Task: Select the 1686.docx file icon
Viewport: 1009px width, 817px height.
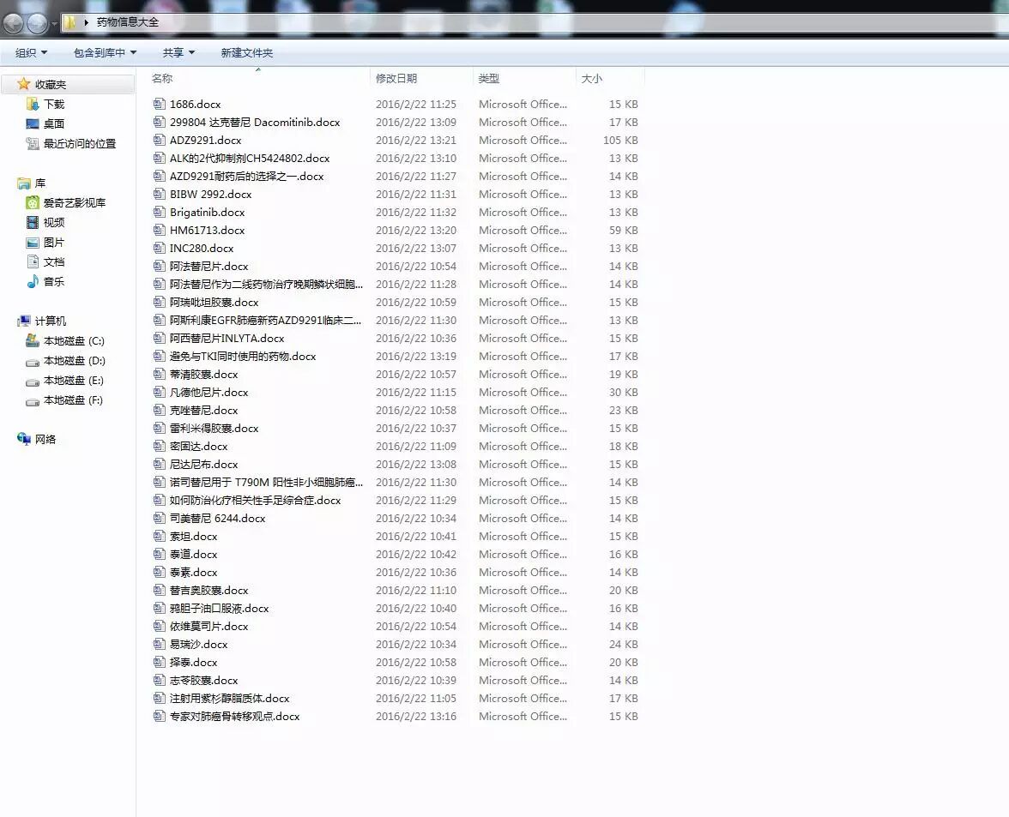Action: tap(159, 104)
